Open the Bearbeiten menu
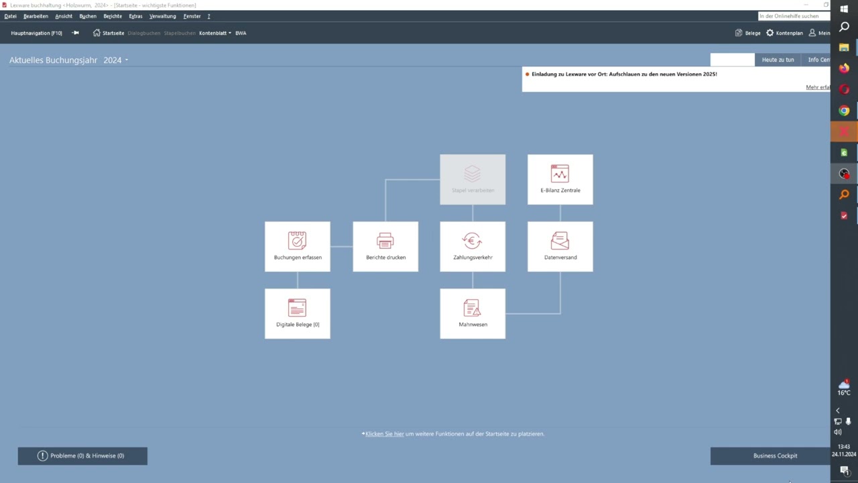The image size is (858, 483). 36,16
